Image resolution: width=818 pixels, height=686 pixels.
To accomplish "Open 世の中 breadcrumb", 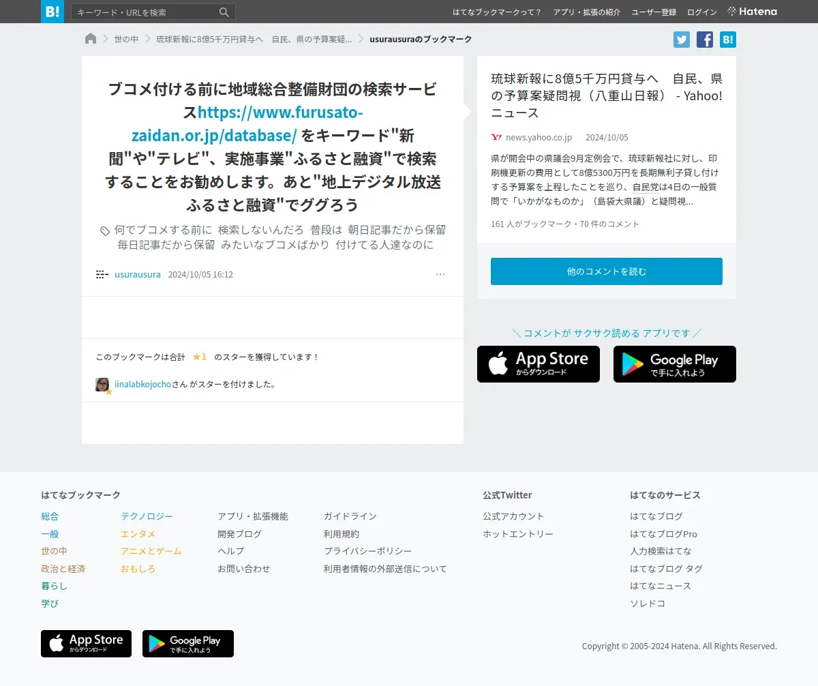I will [x=126, y=40].
